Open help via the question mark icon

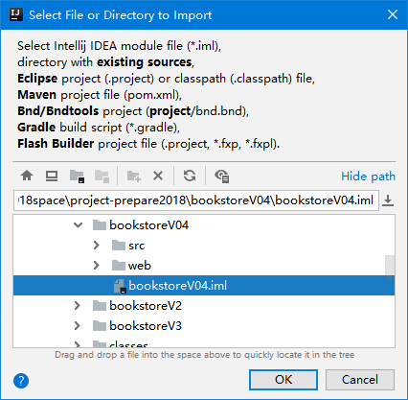[x=21, y=381]
